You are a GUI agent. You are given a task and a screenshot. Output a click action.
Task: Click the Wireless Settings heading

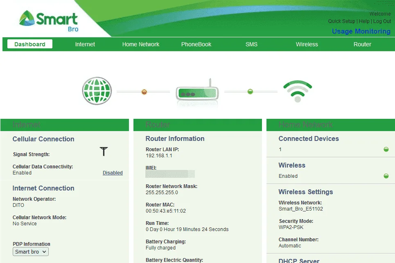pos(306,192)
